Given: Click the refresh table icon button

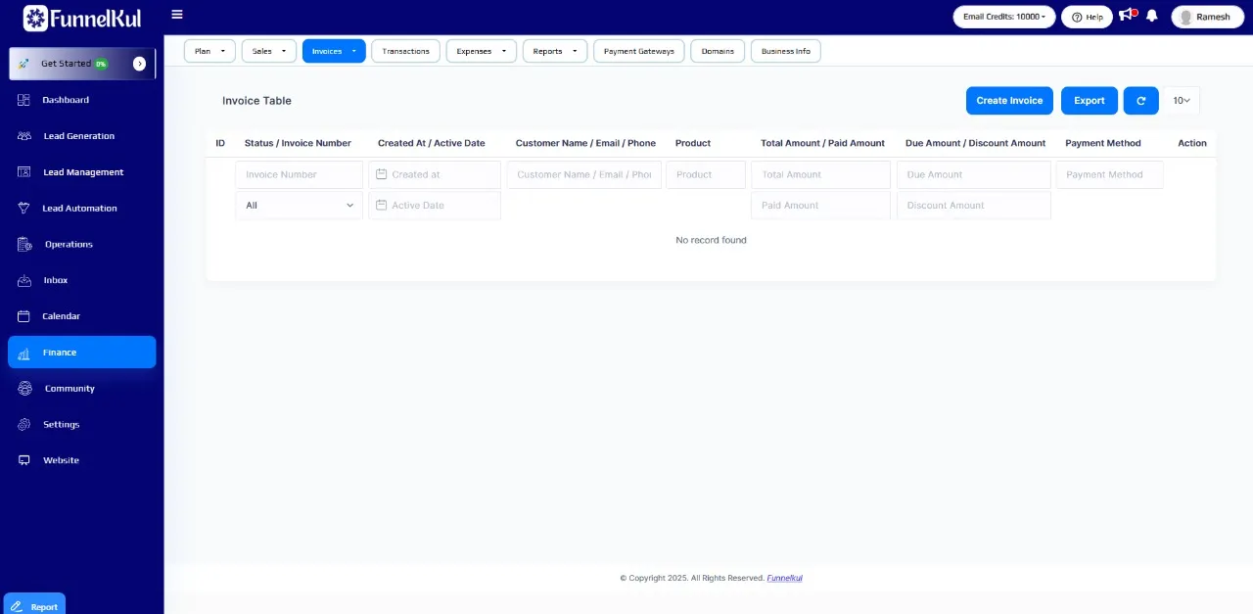Looking at the screenshot, I should pos(1140,101).
